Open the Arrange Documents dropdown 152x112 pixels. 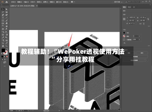73,2
